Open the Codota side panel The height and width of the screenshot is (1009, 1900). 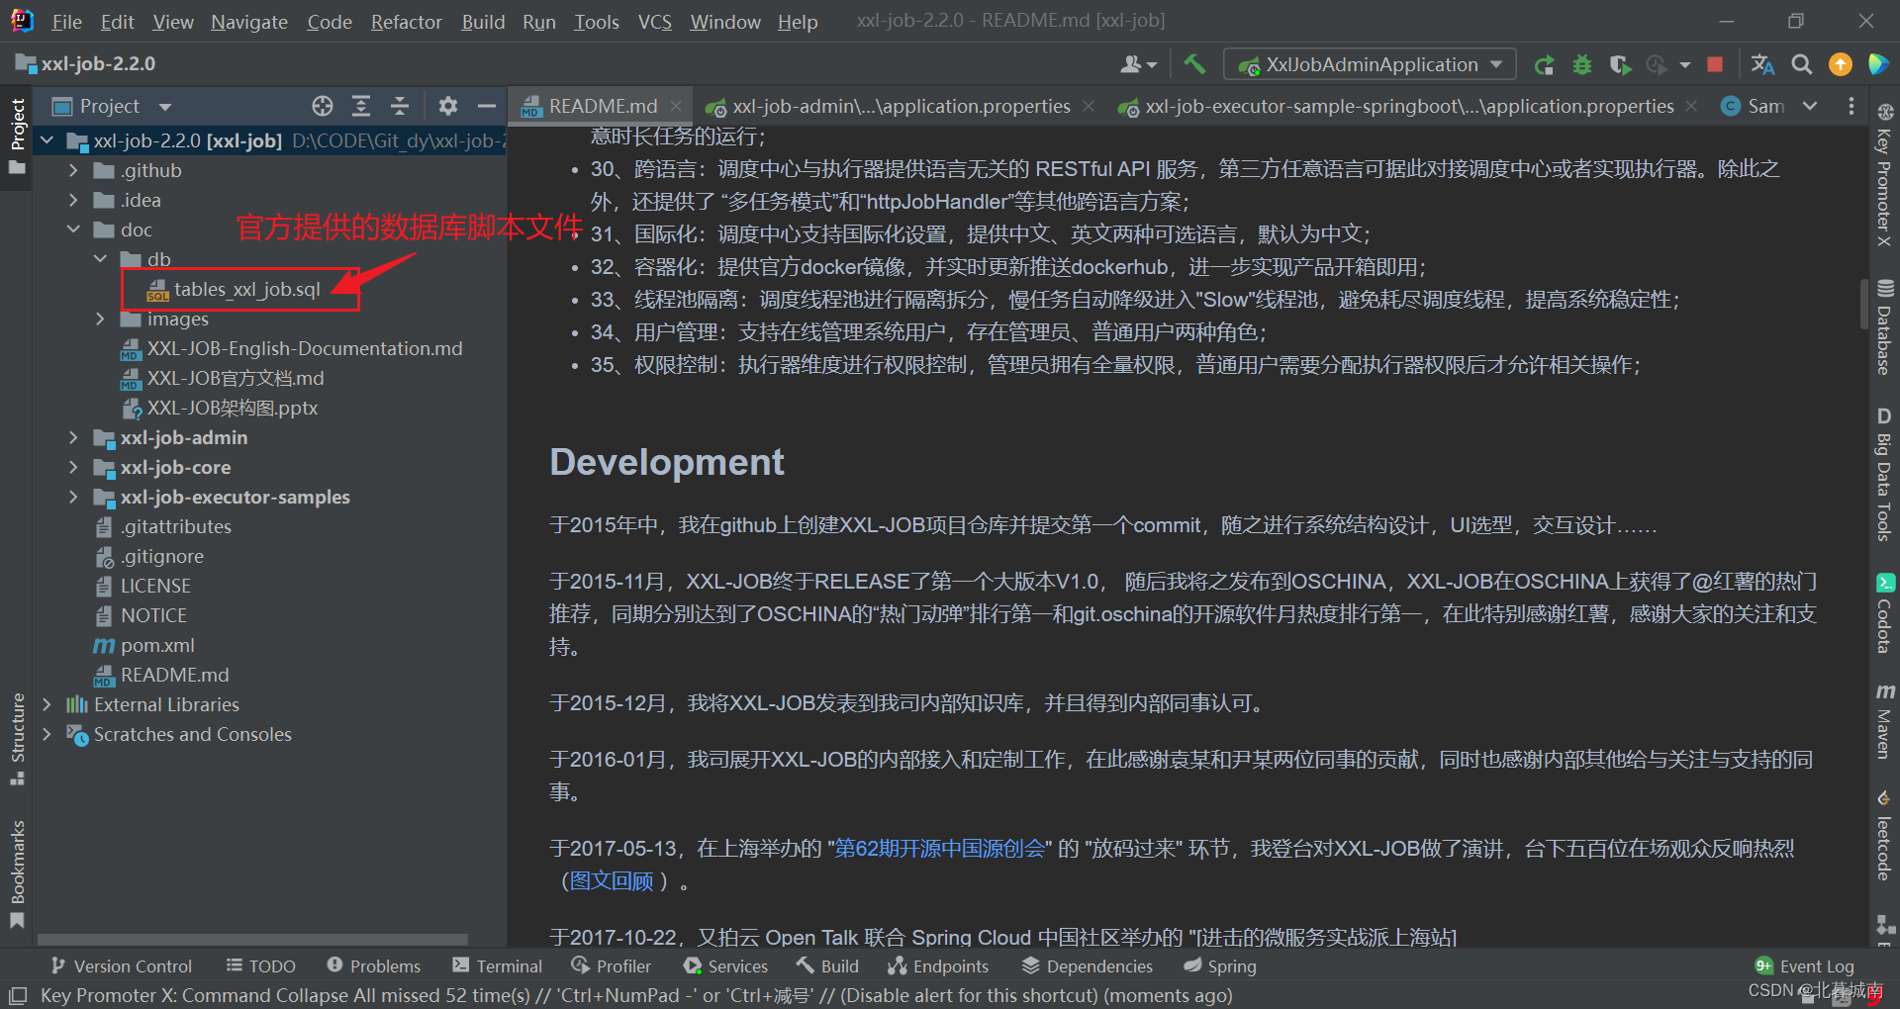pos(1884,613)
